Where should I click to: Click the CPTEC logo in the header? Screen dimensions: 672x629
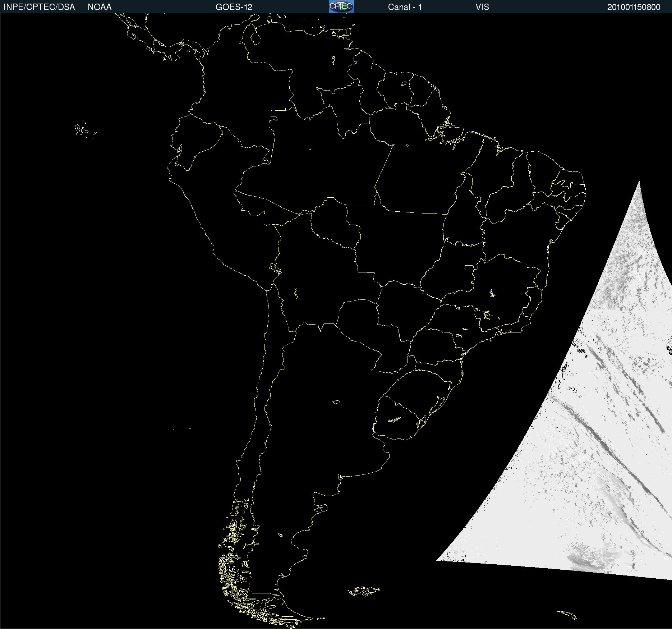click(x=341, y=6)
